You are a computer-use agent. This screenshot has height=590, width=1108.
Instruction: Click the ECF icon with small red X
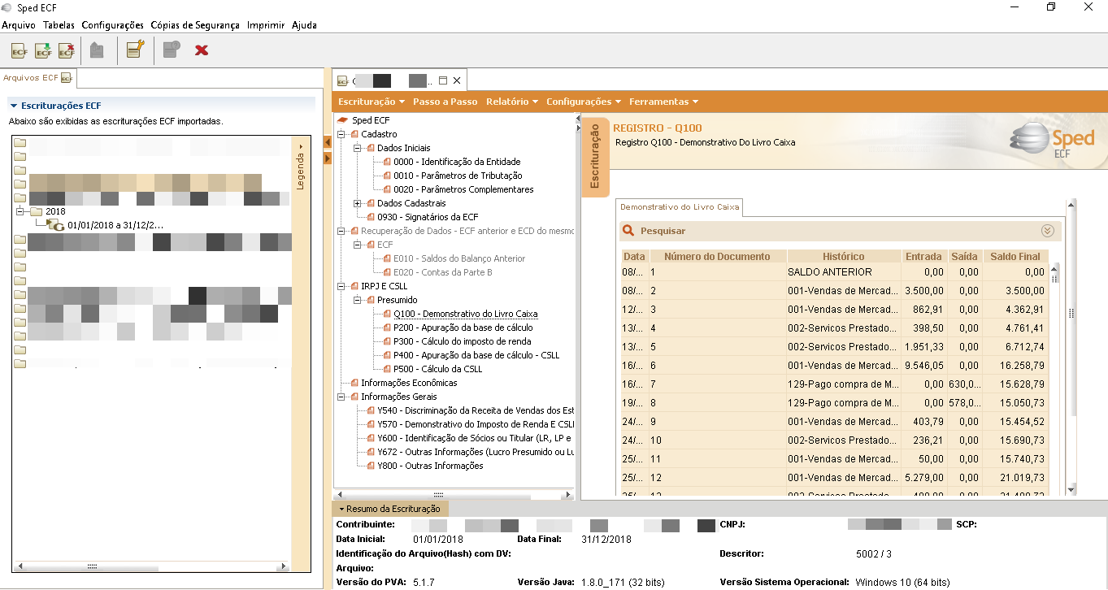tap(67, 50)
